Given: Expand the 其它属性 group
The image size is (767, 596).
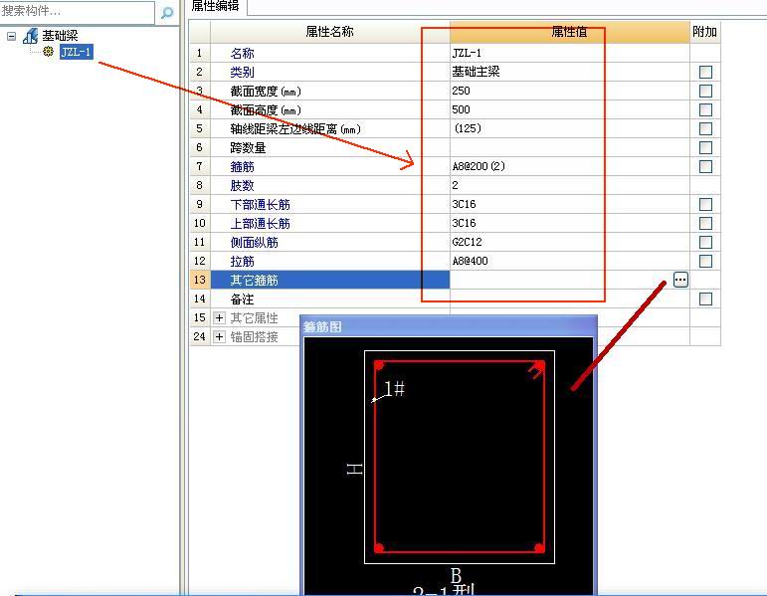Looking at the screenshot, I should [219, 318].
